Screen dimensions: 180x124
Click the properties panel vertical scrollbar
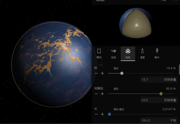coord(179,69)
